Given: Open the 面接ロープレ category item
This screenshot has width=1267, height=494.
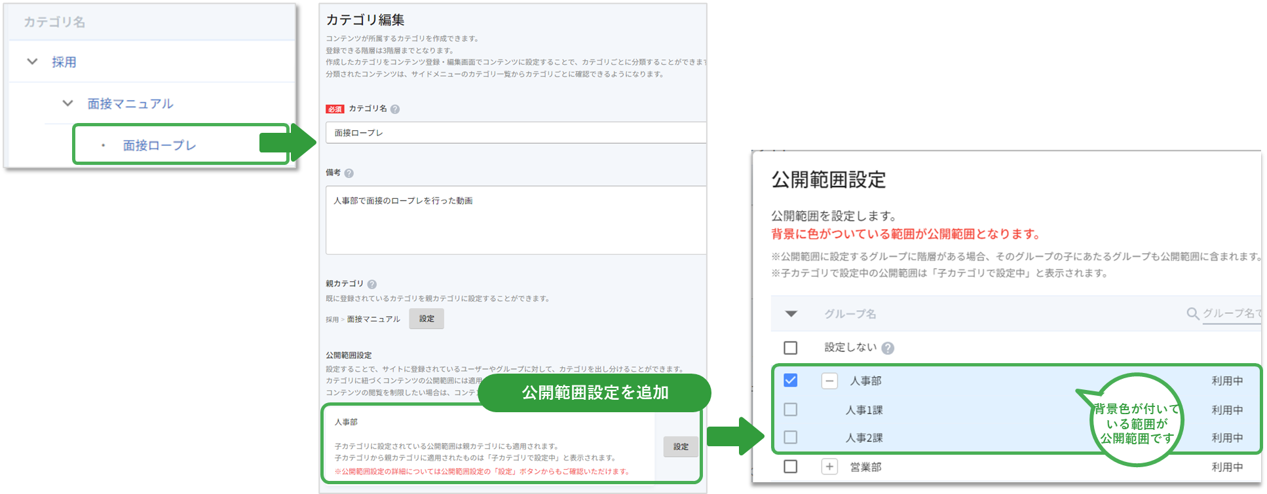Looking at the screenshot, I should tap(159, 145).
